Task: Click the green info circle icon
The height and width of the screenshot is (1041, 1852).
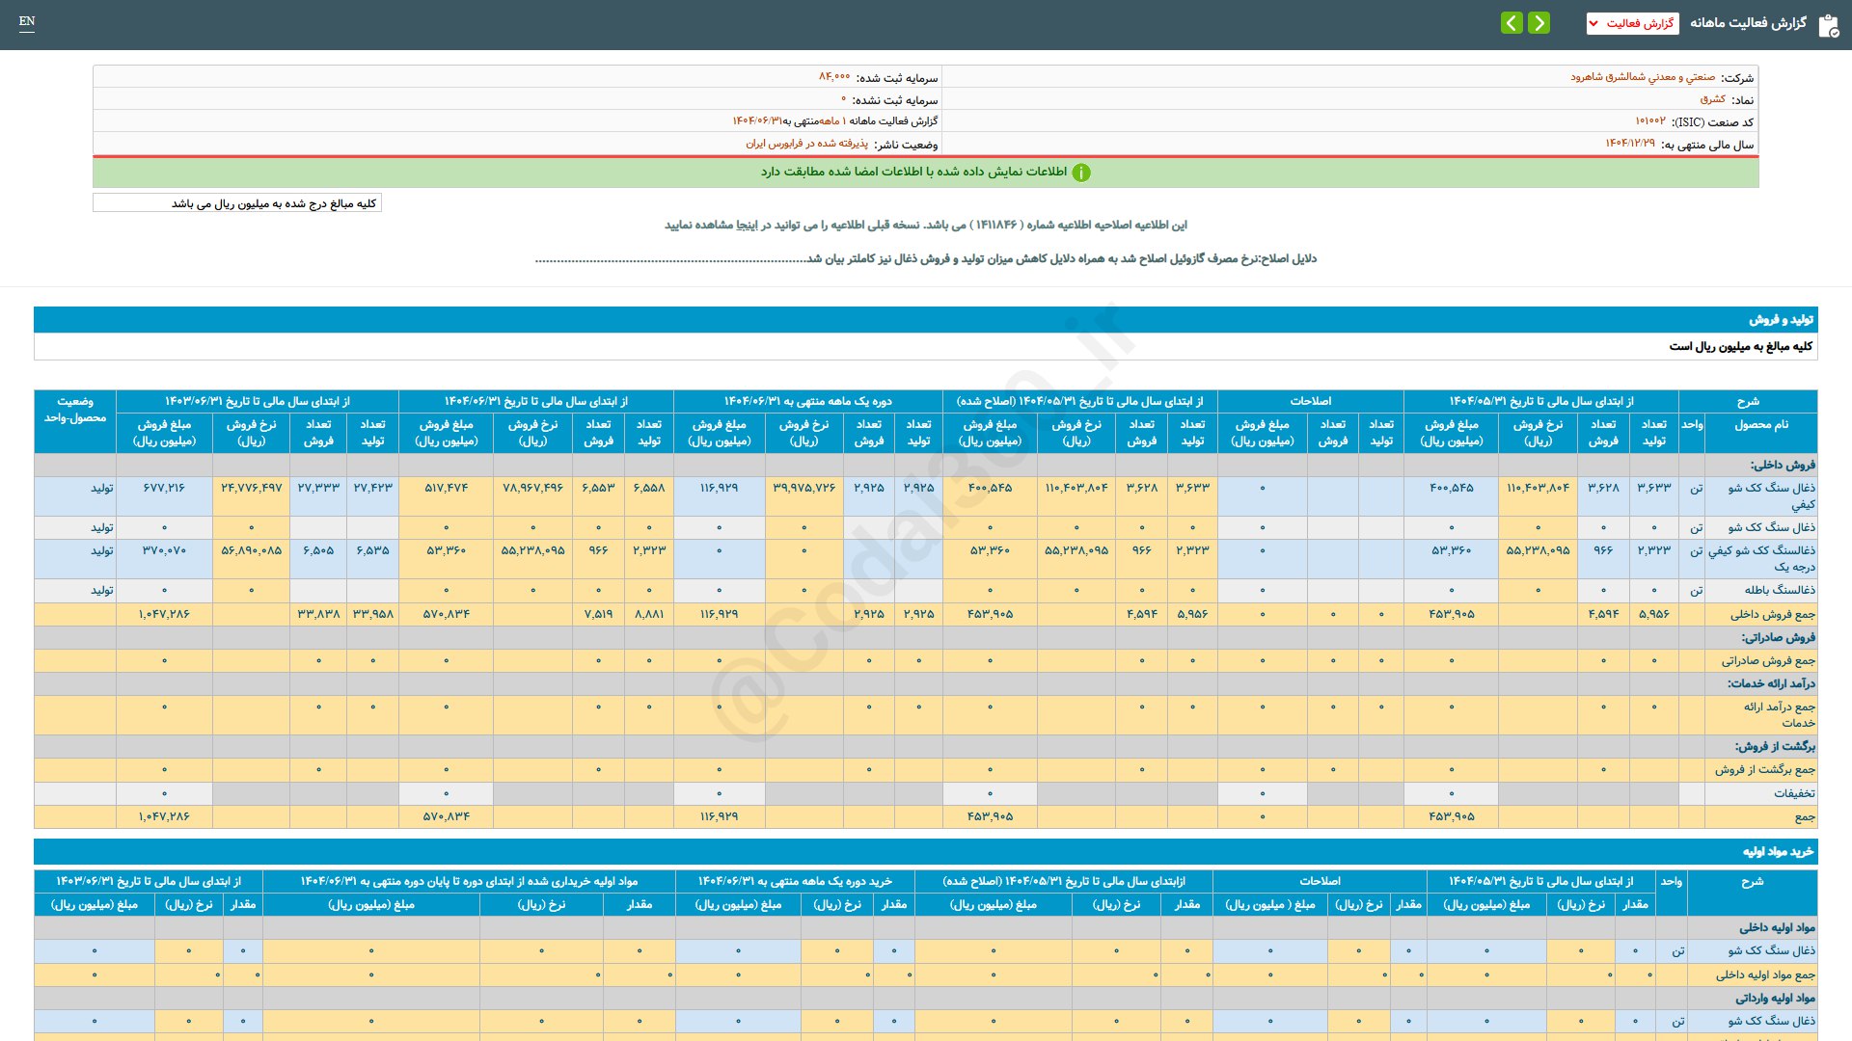Action: pos(1081,173)
